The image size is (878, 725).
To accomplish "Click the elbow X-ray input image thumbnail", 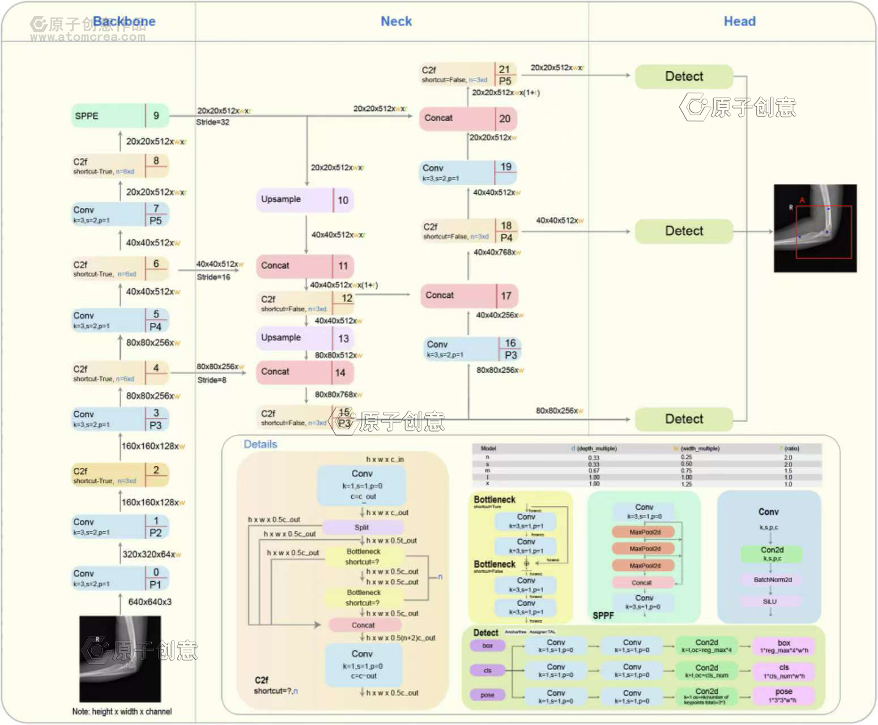I will click(x=121, y=659).
